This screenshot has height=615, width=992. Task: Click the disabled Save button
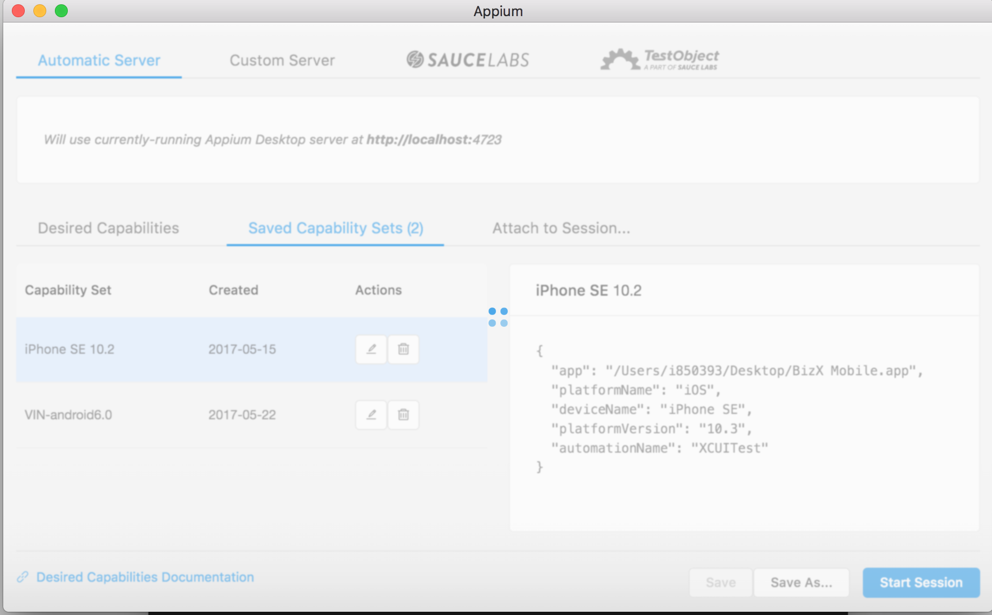721,582
